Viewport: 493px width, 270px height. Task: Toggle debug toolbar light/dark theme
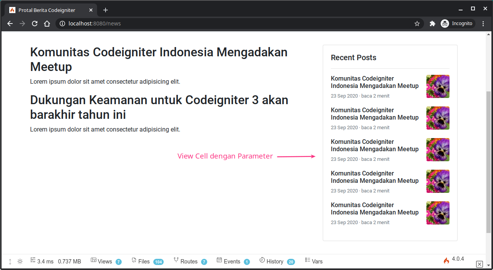[20, 262]
